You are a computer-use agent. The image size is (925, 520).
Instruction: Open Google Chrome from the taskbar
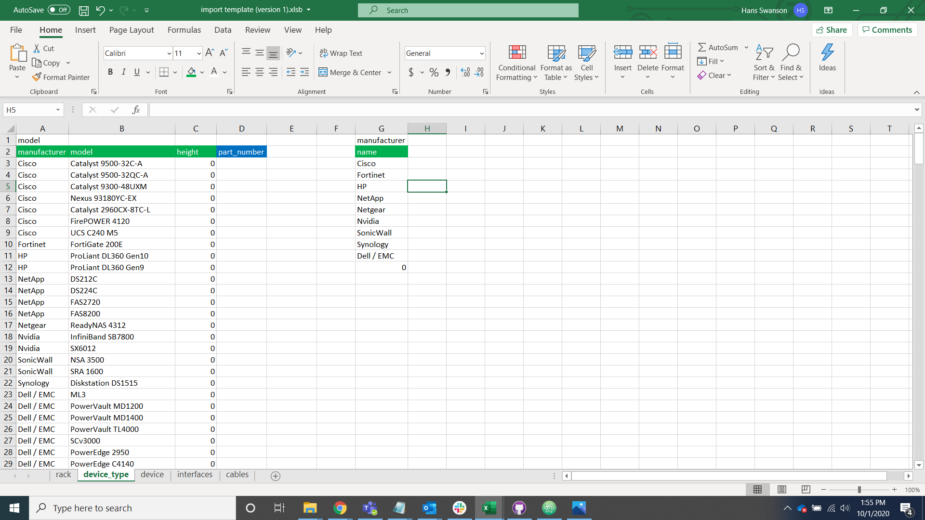(340, 508)
